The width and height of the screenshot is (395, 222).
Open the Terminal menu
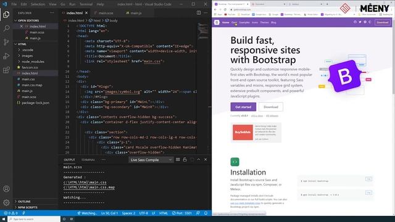click(86, 4)
